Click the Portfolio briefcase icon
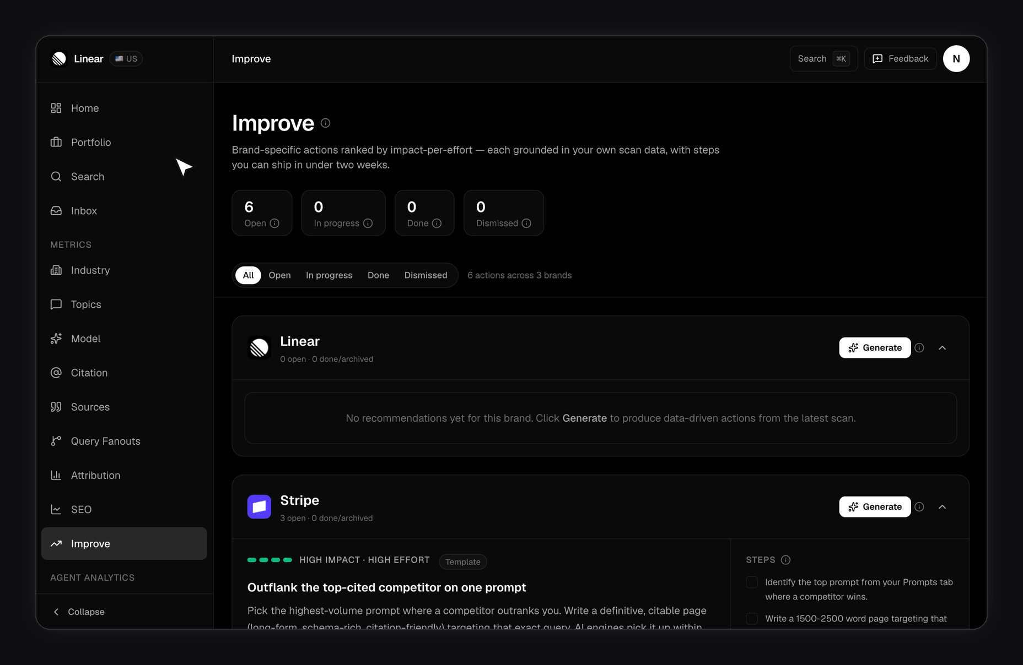 [56, 143]
